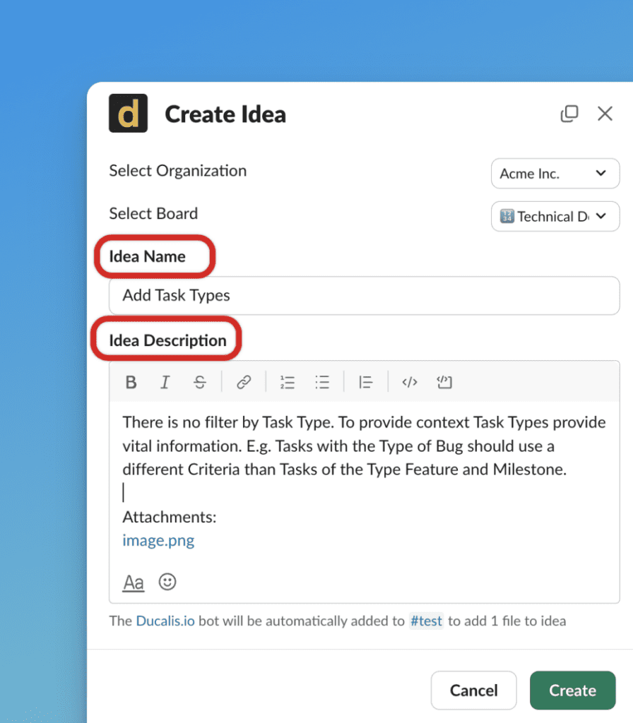Screen dimensions: 633x723
Task: Open the emoji picker
Action: click(x=167, y=582)
